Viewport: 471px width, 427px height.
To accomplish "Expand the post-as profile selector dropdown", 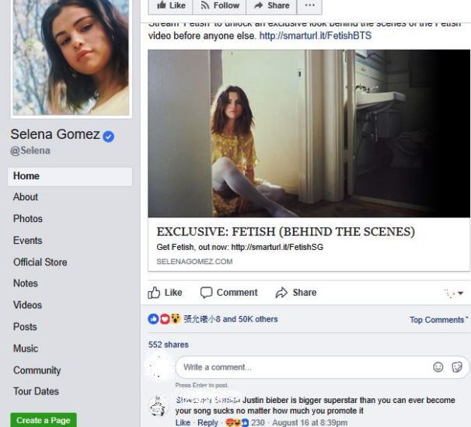I will [454, 293].
